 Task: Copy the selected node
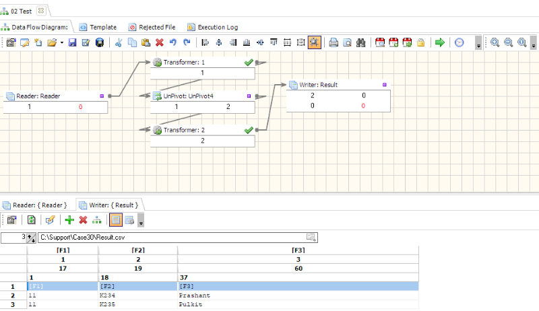(x=132, y=42)
